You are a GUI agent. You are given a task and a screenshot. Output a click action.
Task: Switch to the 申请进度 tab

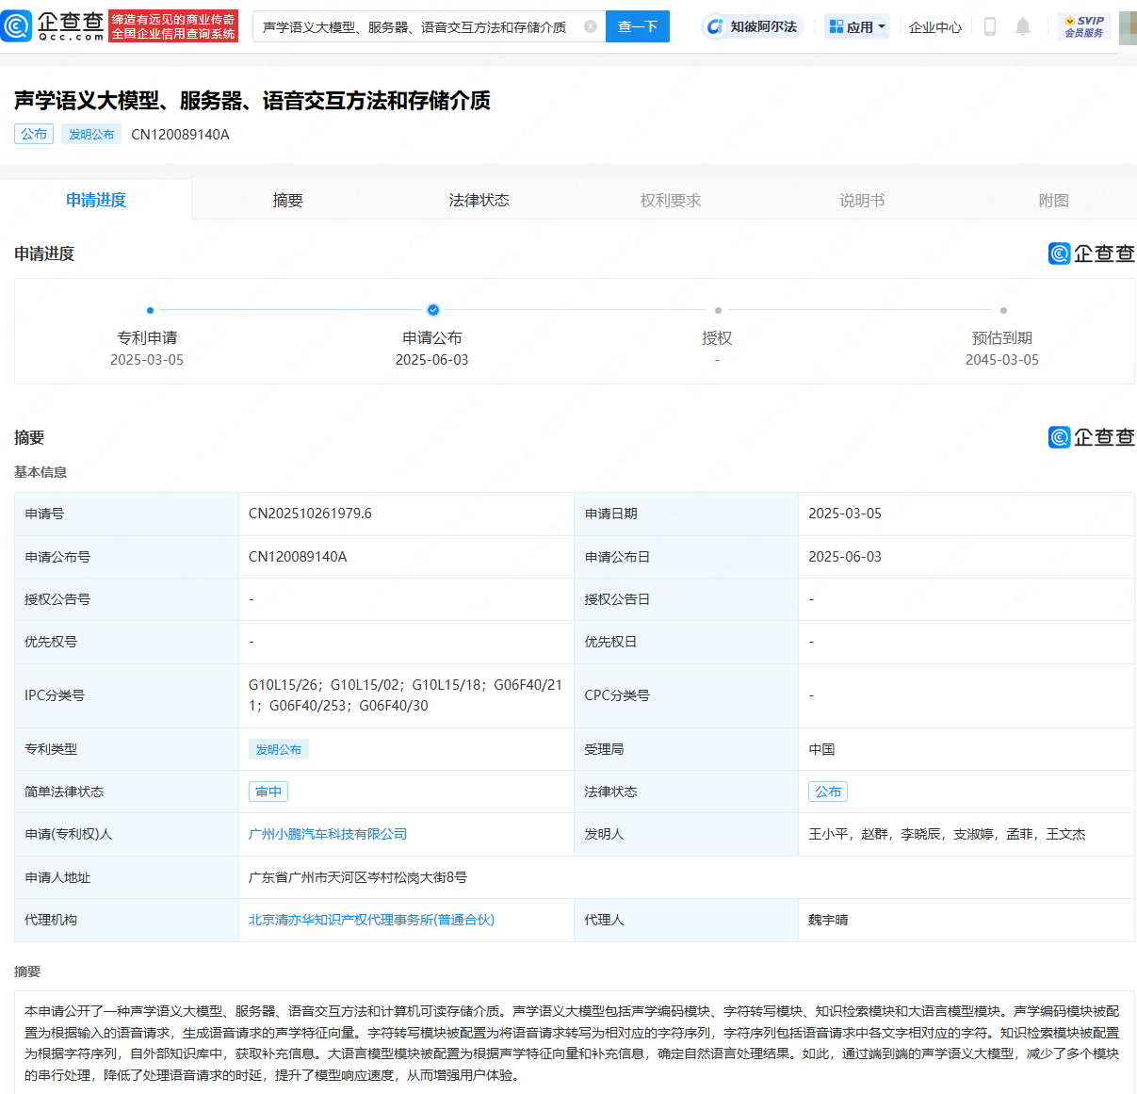coord(96,200)
